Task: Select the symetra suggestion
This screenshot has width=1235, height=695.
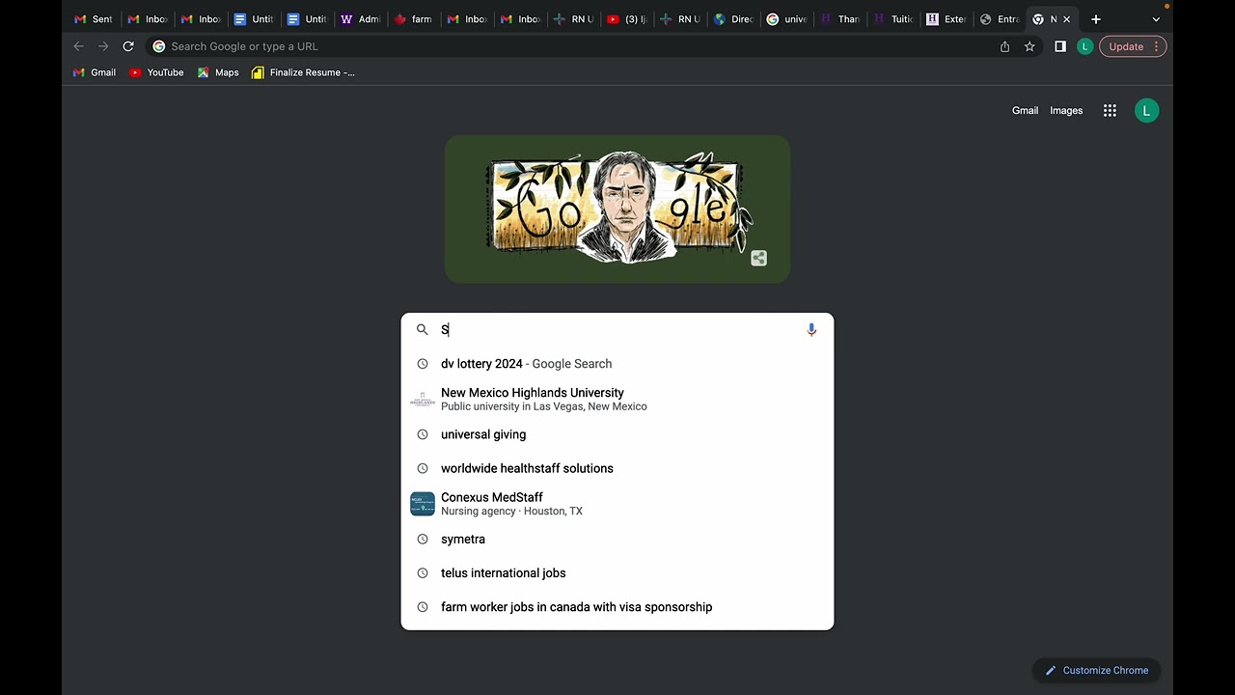Action: [x=617, y=540]
